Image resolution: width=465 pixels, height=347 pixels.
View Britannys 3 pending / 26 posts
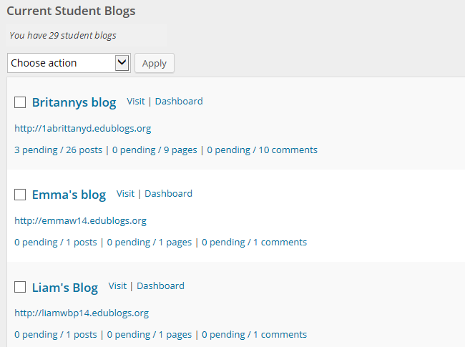coord(59,150)
